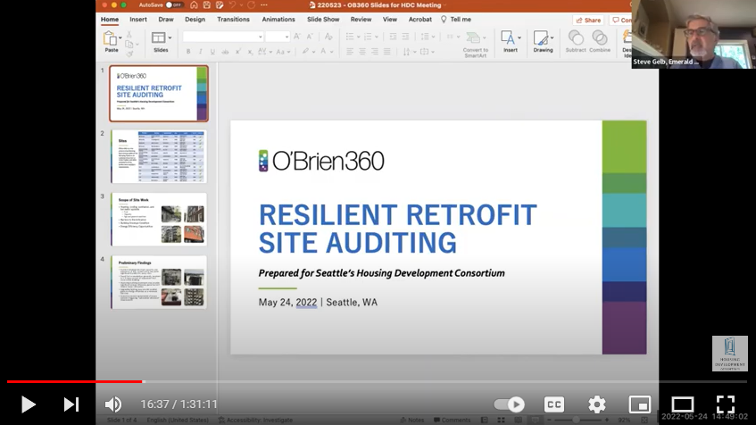756x425 pixels.
Task: Toggle Strikethrough formatting
Action: click(x=225, y=52)
